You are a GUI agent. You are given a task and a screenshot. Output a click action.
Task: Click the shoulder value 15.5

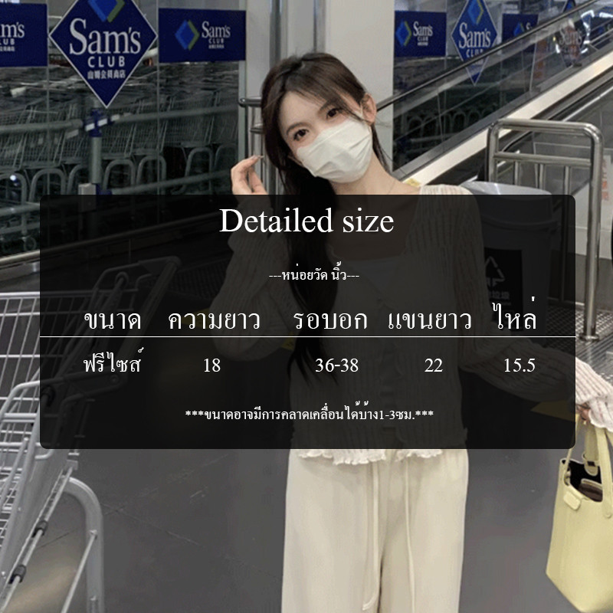pyautogui.click(x=519, y=366)
